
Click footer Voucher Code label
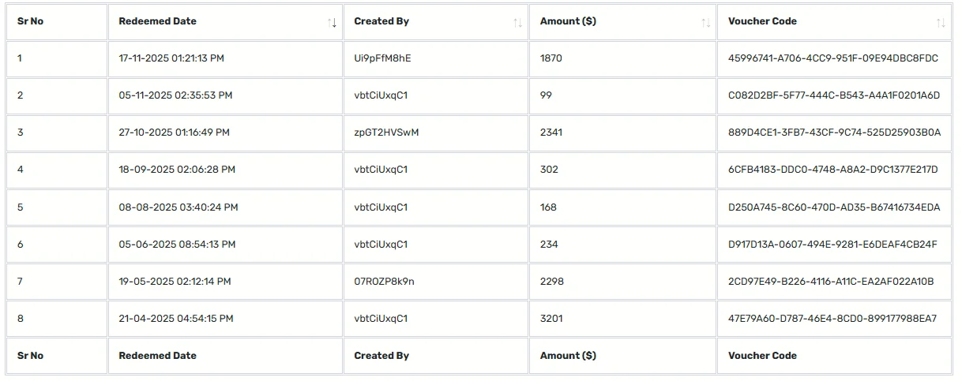(762, 356)
